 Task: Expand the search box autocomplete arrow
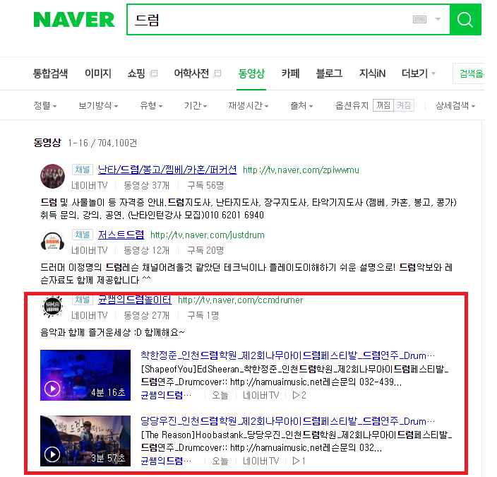tap(438, 19)
